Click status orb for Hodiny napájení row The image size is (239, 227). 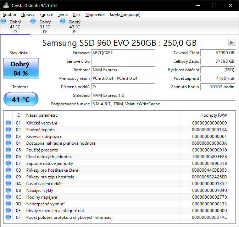8,197
